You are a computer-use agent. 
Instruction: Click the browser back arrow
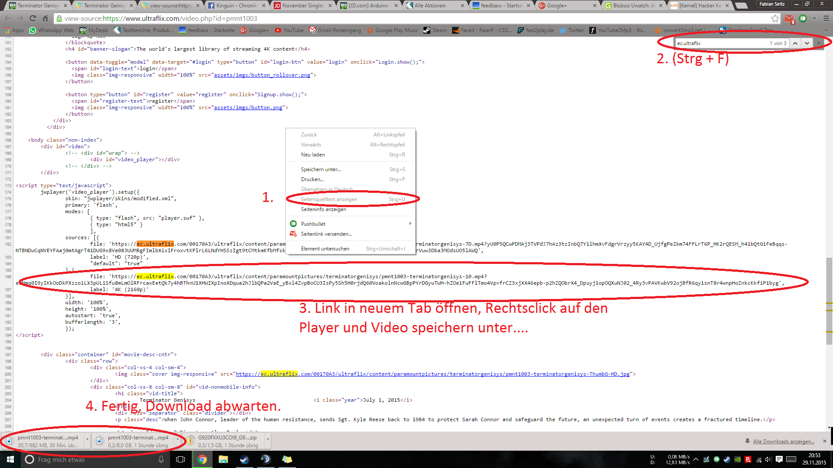7,18
